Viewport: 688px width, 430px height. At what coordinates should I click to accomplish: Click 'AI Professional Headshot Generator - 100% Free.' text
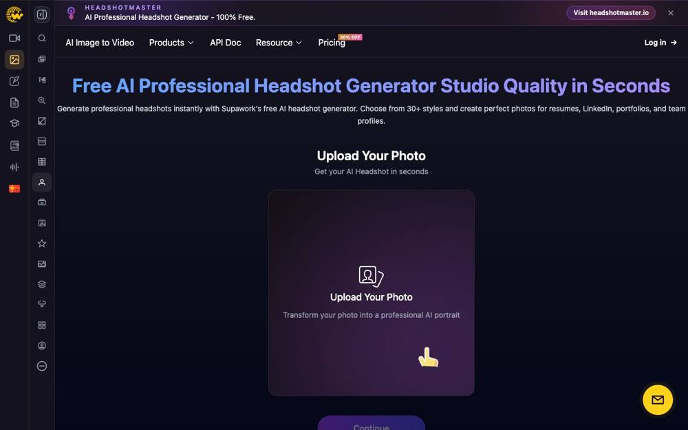pos(170,18)
